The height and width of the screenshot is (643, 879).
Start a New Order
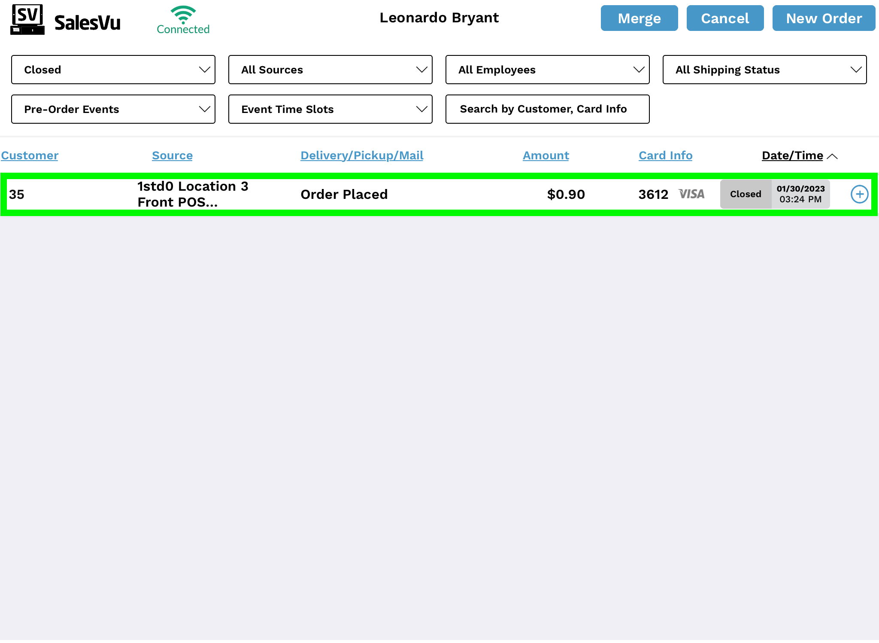click(x=824, y=18)
